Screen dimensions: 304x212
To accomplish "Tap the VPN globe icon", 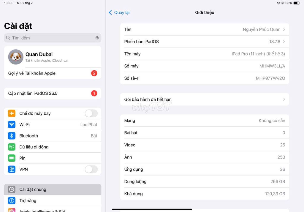I will pos(12,169).
